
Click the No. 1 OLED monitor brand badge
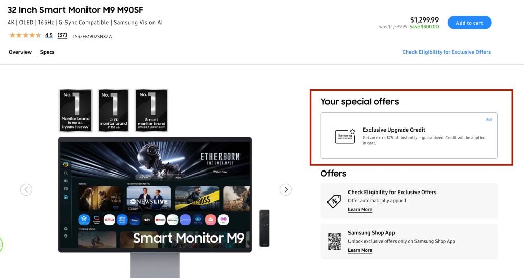pos(113,110)
